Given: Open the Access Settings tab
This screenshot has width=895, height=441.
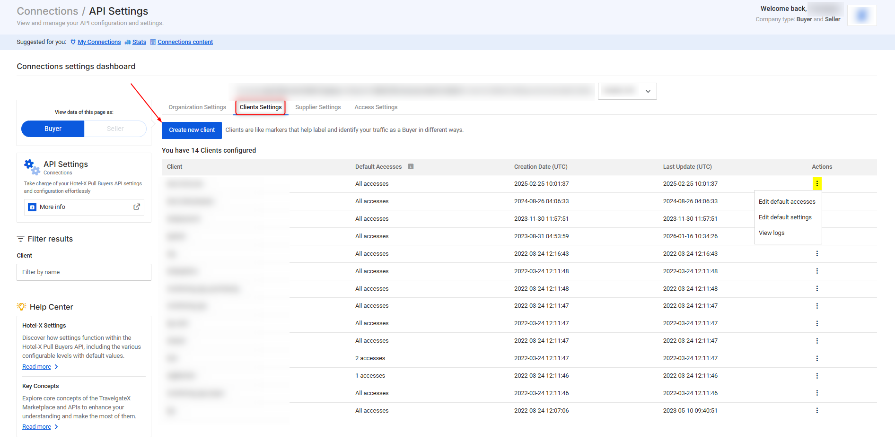Looking at the screenshot, I should pyautogui.click(x=376, y=107).
